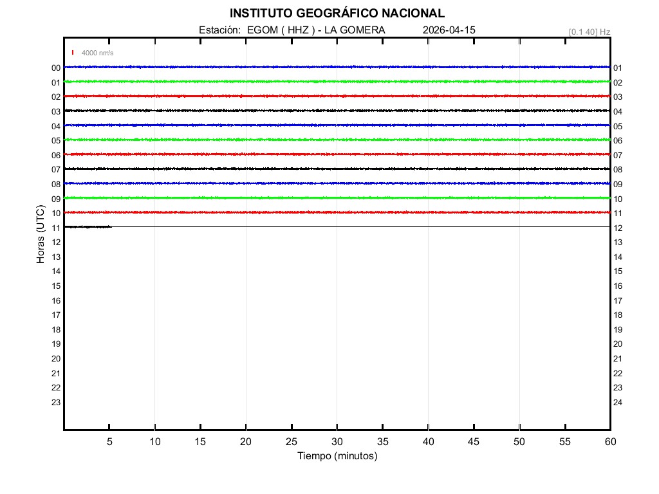Click the green trace for hour 09
The height and width of the screenshot is (494, 659).
click(337, 197)
